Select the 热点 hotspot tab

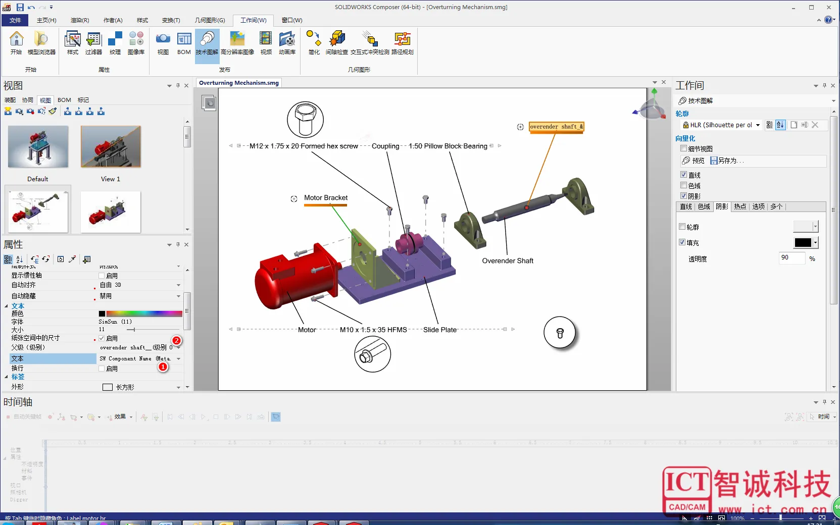739,206
